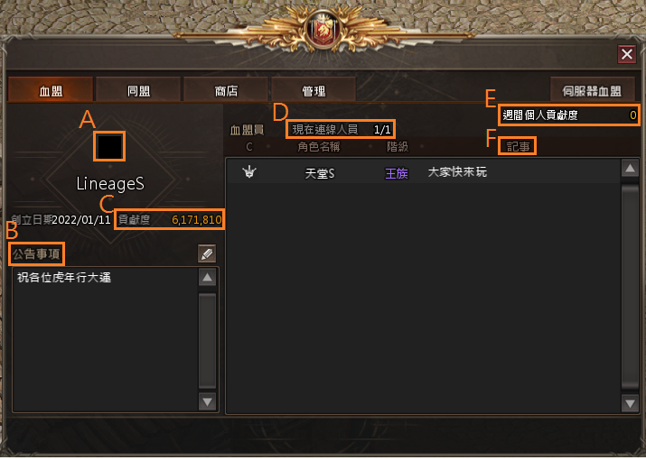Screen dimensions: 646x460
Task: Click the member list scrollbar track
Action: (x=630, y=286)
